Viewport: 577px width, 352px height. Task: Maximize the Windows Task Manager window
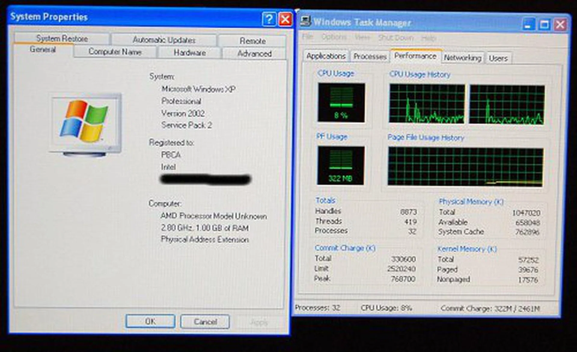[x=544, y=25]
